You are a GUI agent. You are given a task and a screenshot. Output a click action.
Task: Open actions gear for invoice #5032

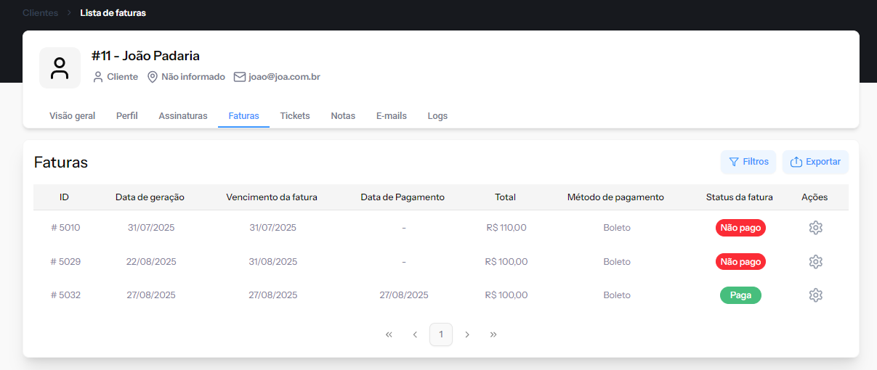[815, 295]
